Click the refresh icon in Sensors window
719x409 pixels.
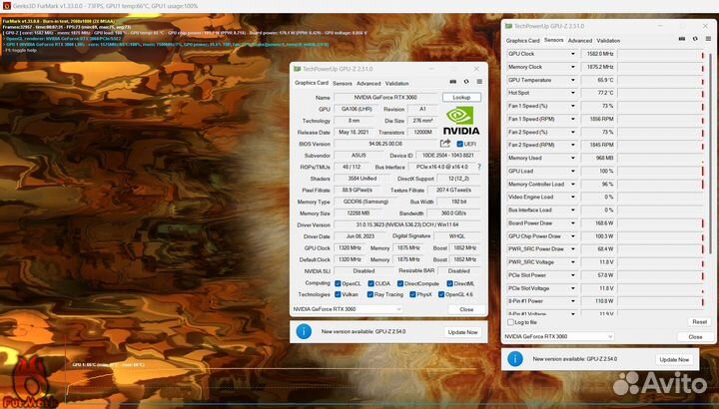(695, 39)
